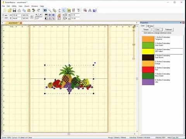Toggle the lock aspect ratio icon
Viewport: 186px width, 139px height.
tap(32, 17)
